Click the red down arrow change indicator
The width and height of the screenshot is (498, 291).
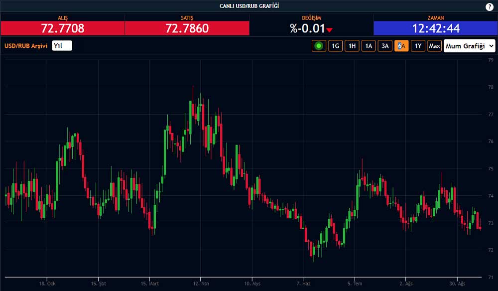[329, 30]
